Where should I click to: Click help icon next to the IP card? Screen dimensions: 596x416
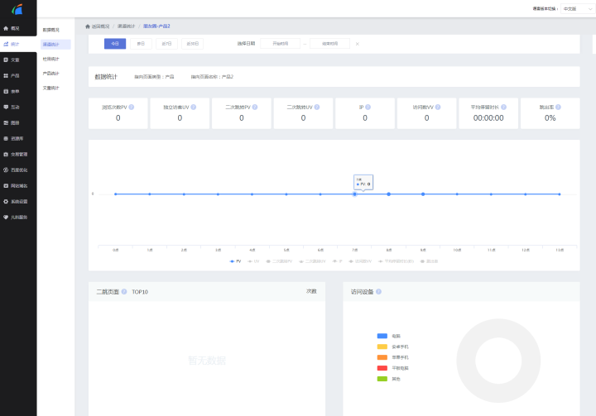368,108
